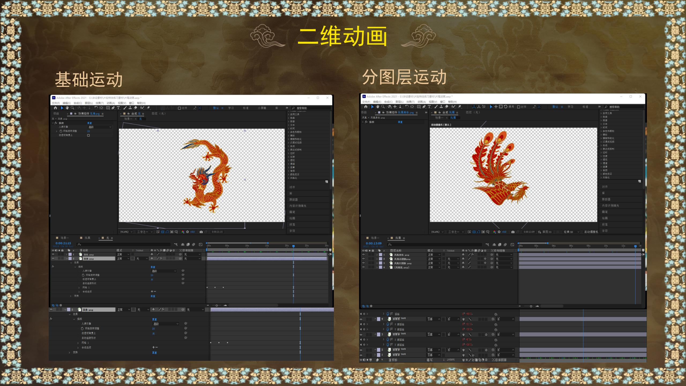The height and width of the screenshot is (386, 686).
Task: Select the Eraser tool in left window toolbar
Action: click(135, 108)
